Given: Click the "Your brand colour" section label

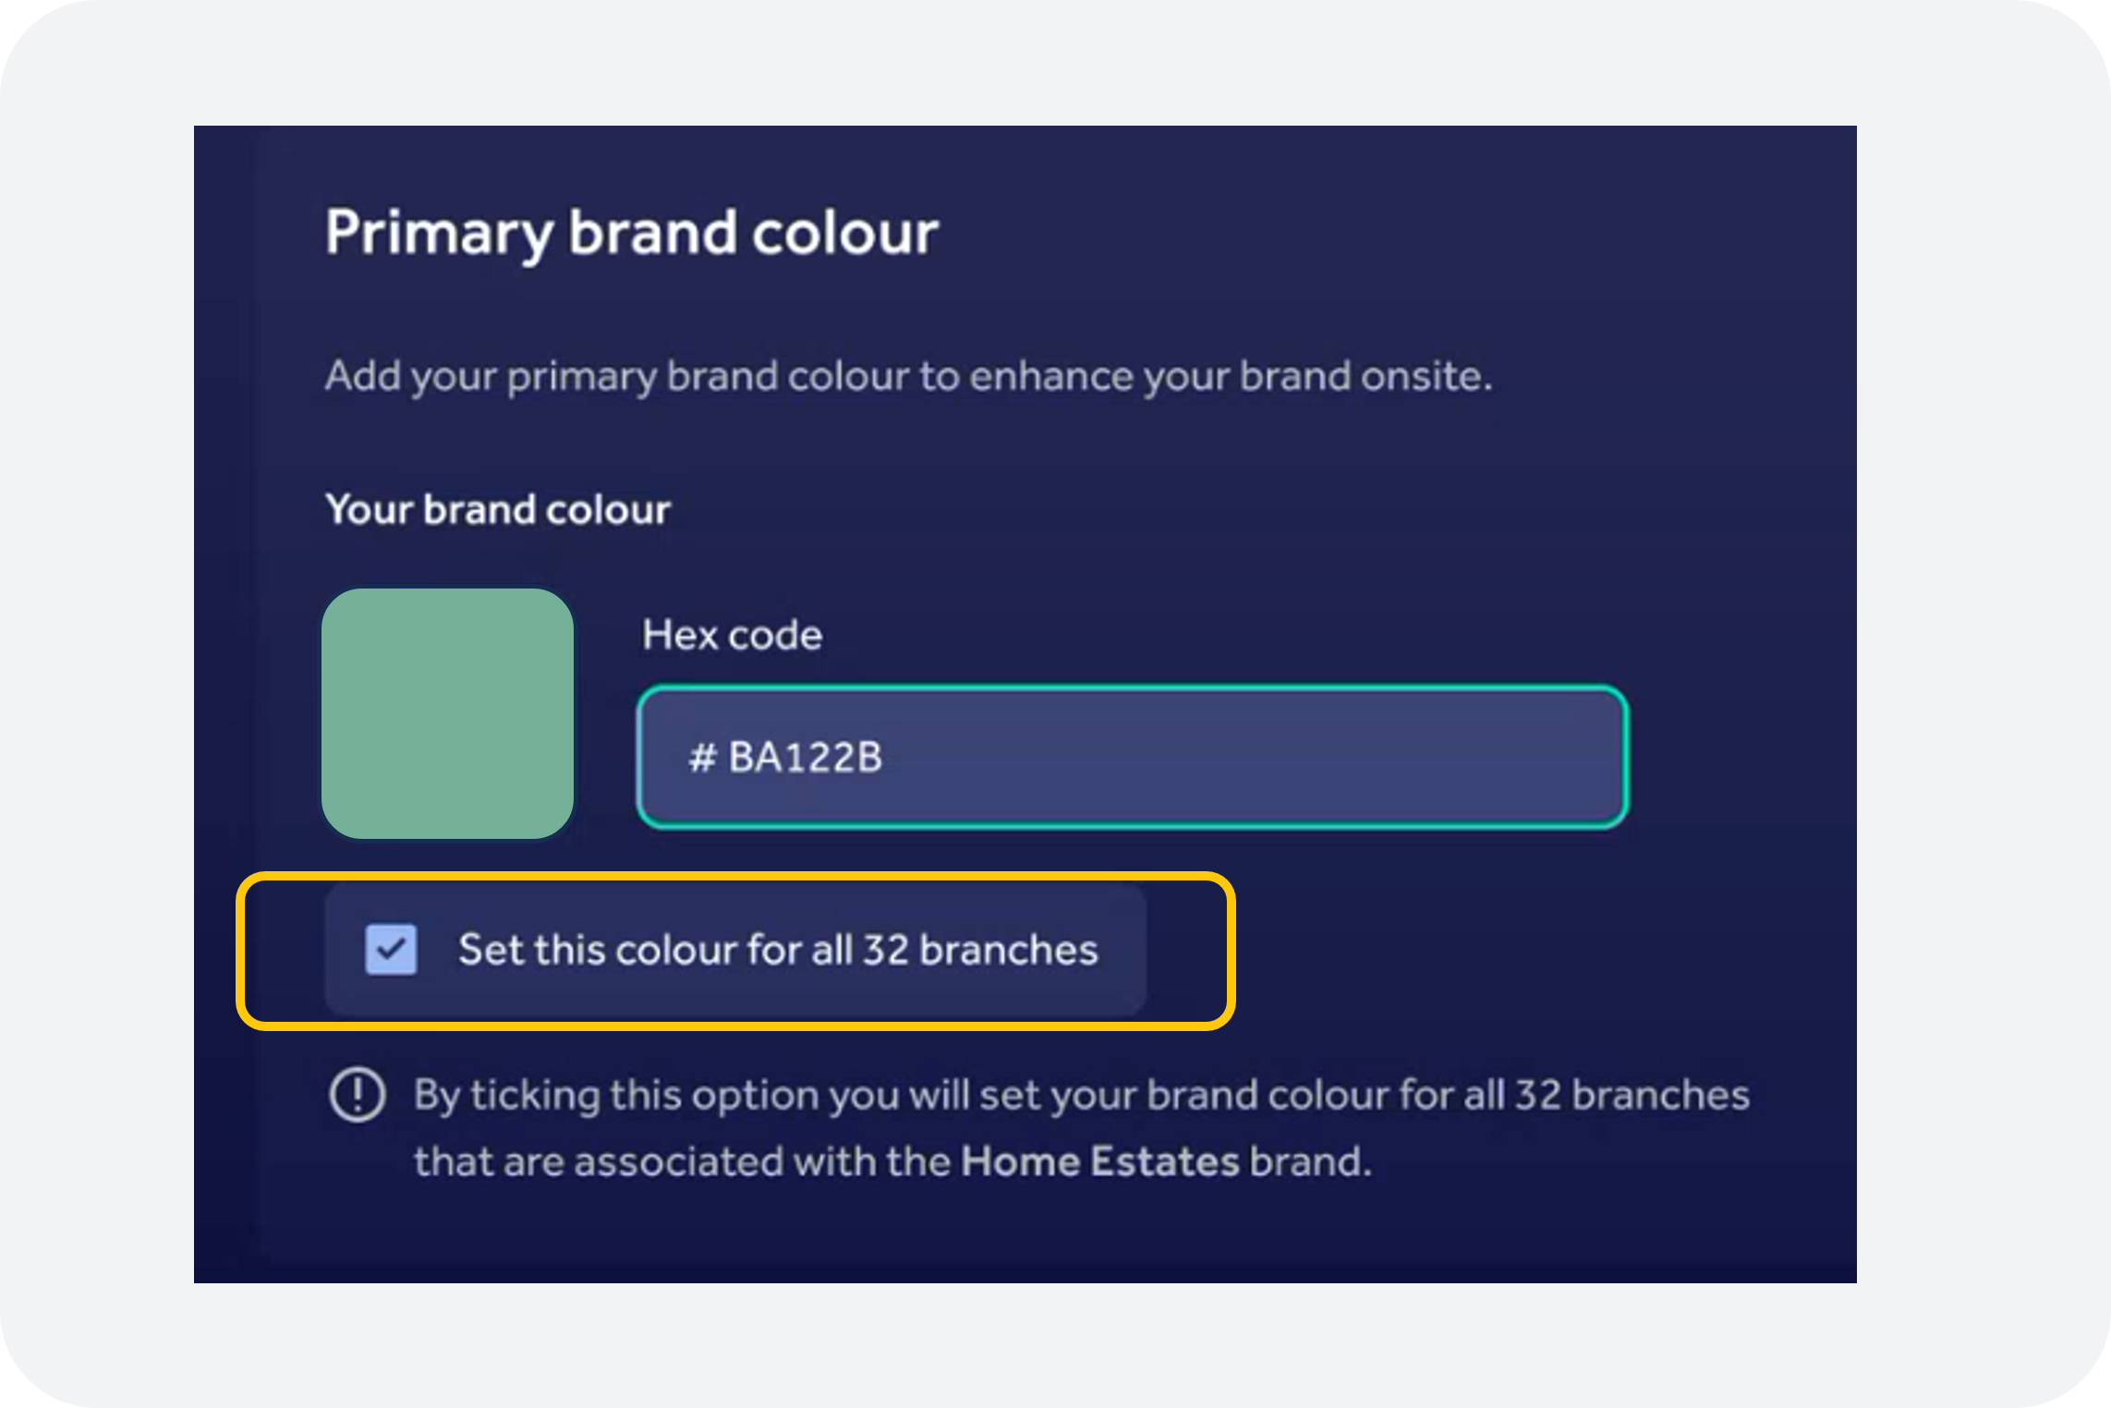Looking at the screenshot, I should (497, 509).
